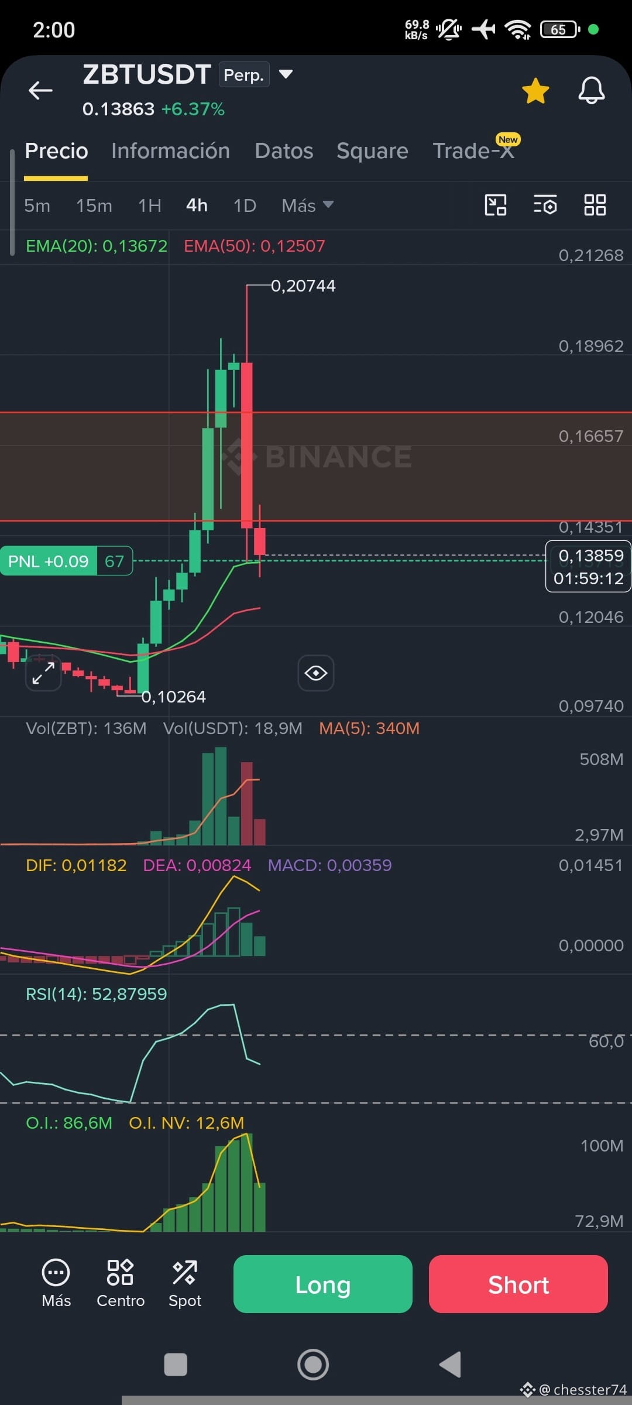Open chart indicator settings icon
Image resolution: width=632 pixels, height=1405 pixels.
click(x=545, y=205)
